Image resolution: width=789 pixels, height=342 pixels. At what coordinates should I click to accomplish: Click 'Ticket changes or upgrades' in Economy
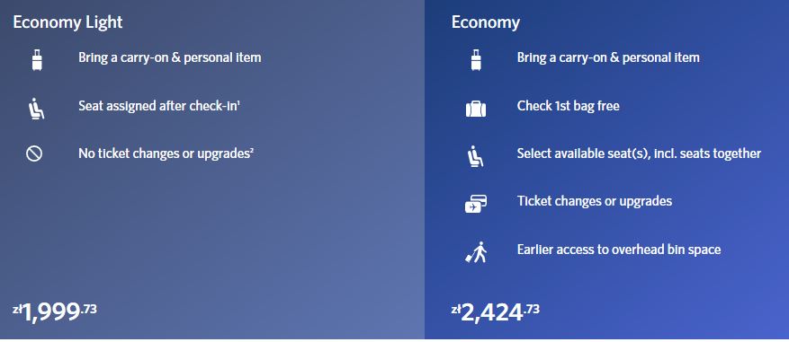pos(595,201)
